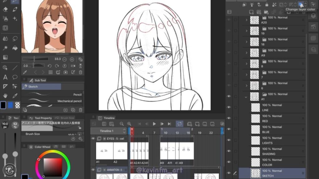
Task: Click the Change layer color icon
Action: click(301, 4)
